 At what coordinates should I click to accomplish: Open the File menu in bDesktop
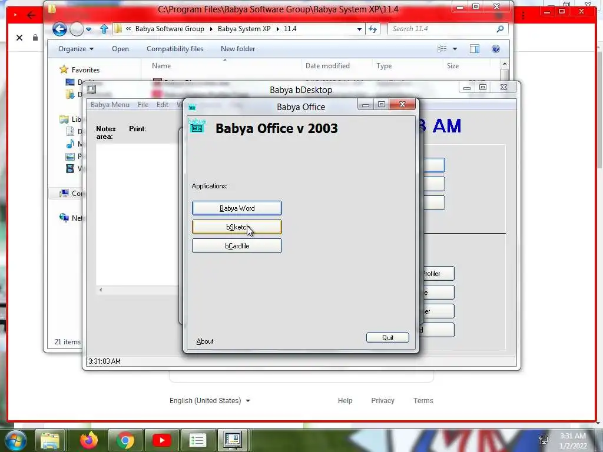tap(143, 105)
